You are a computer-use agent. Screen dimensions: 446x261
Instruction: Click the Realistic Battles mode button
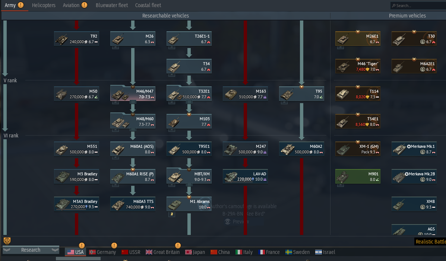click(430, 242)
